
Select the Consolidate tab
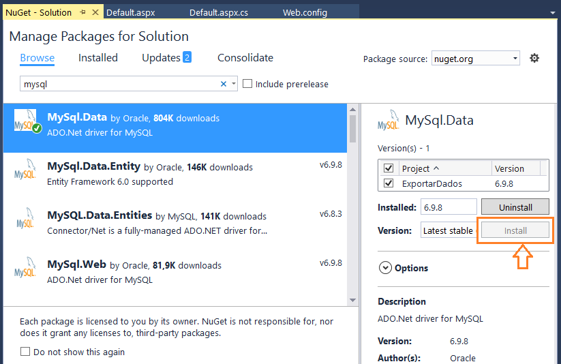[x=245, y=58]
